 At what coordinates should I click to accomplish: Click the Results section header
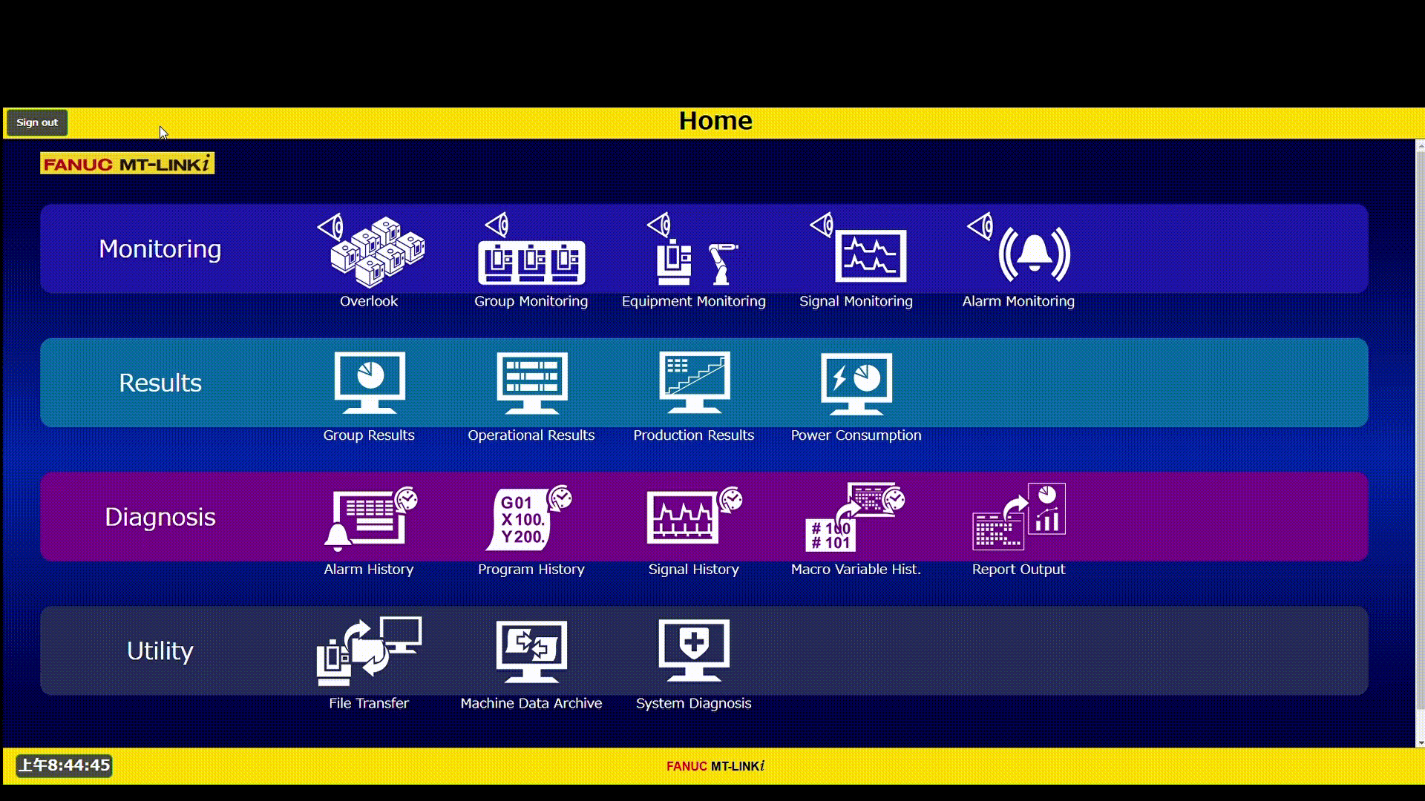coord(160,383)
